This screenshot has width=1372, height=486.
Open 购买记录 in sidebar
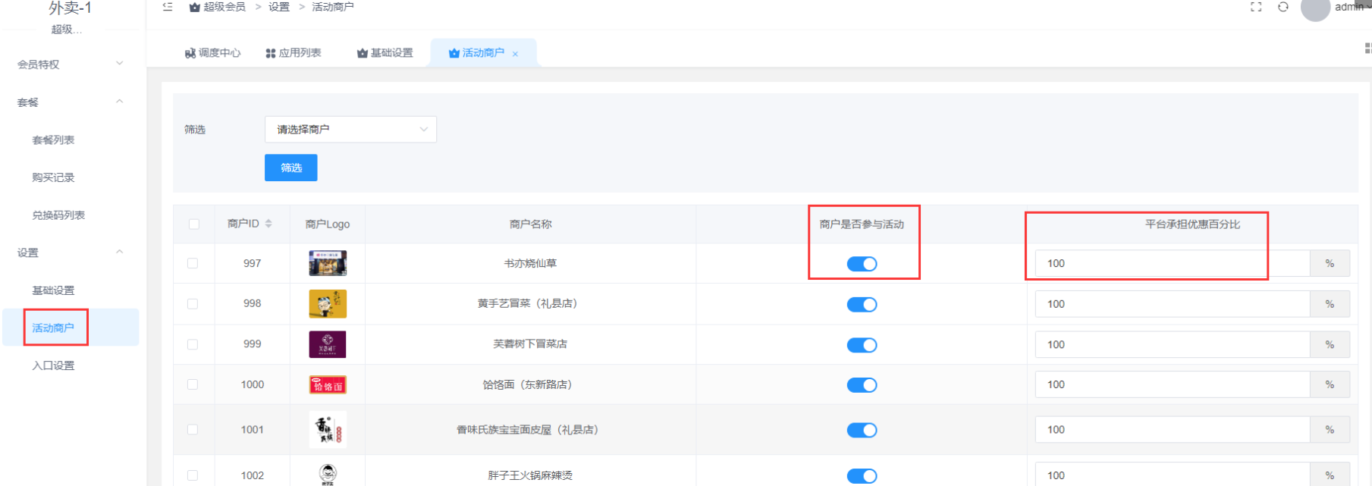coord(53,177)
